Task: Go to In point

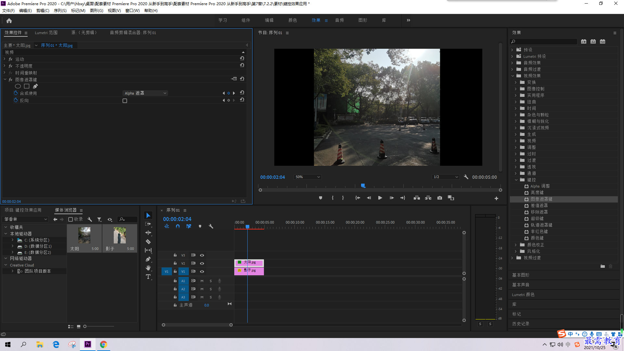Action: tap(357, 198)
